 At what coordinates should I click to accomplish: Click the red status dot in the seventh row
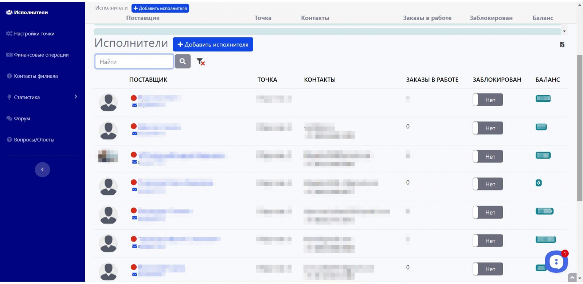[x=134, y=267]
